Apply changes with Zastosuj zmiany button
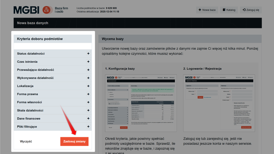This screenshot has height=154, width=274. 74,142
